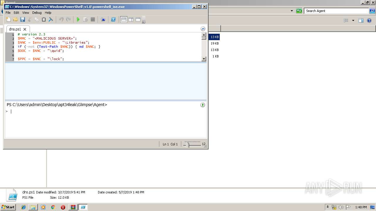This screenshot has width=376, height=211.
Task: Click the PS prompt path text
Action: point(57,105)
